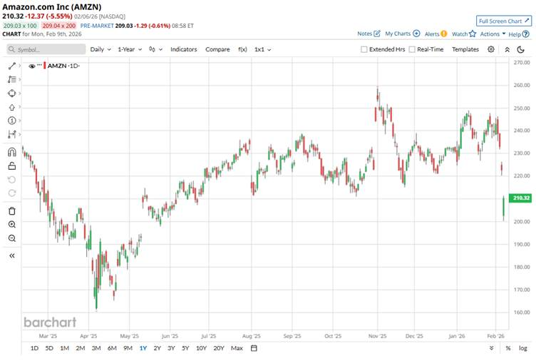536x361 pixels.
Task: Switch to dark mode moon icon
Action: click(524, 49)
